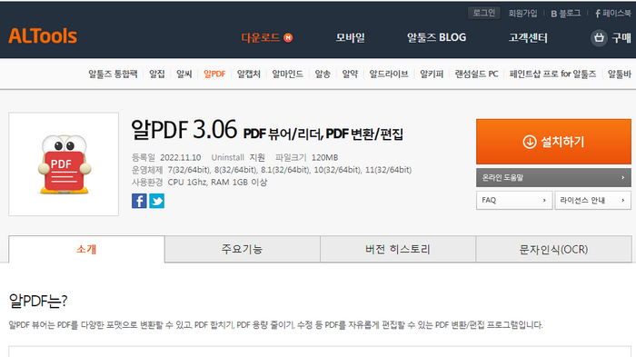Click file size value 120MB
636x357 pixels.
324,157
